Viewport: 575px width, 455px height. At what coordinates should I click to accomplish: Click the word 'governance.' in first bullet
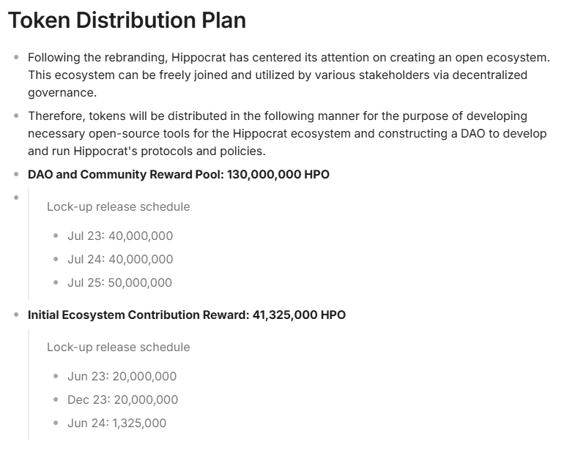(x=62, y=93)
